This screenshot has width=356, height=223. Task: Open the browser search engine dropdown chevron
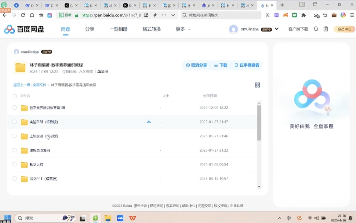pyautogui.click(x=173, y=15)
